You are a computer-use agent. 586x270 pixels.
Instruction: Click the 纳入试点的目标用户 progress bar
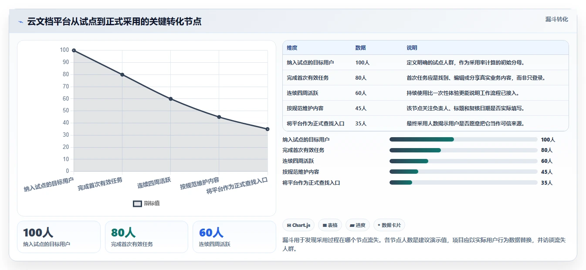click(463, 139)
